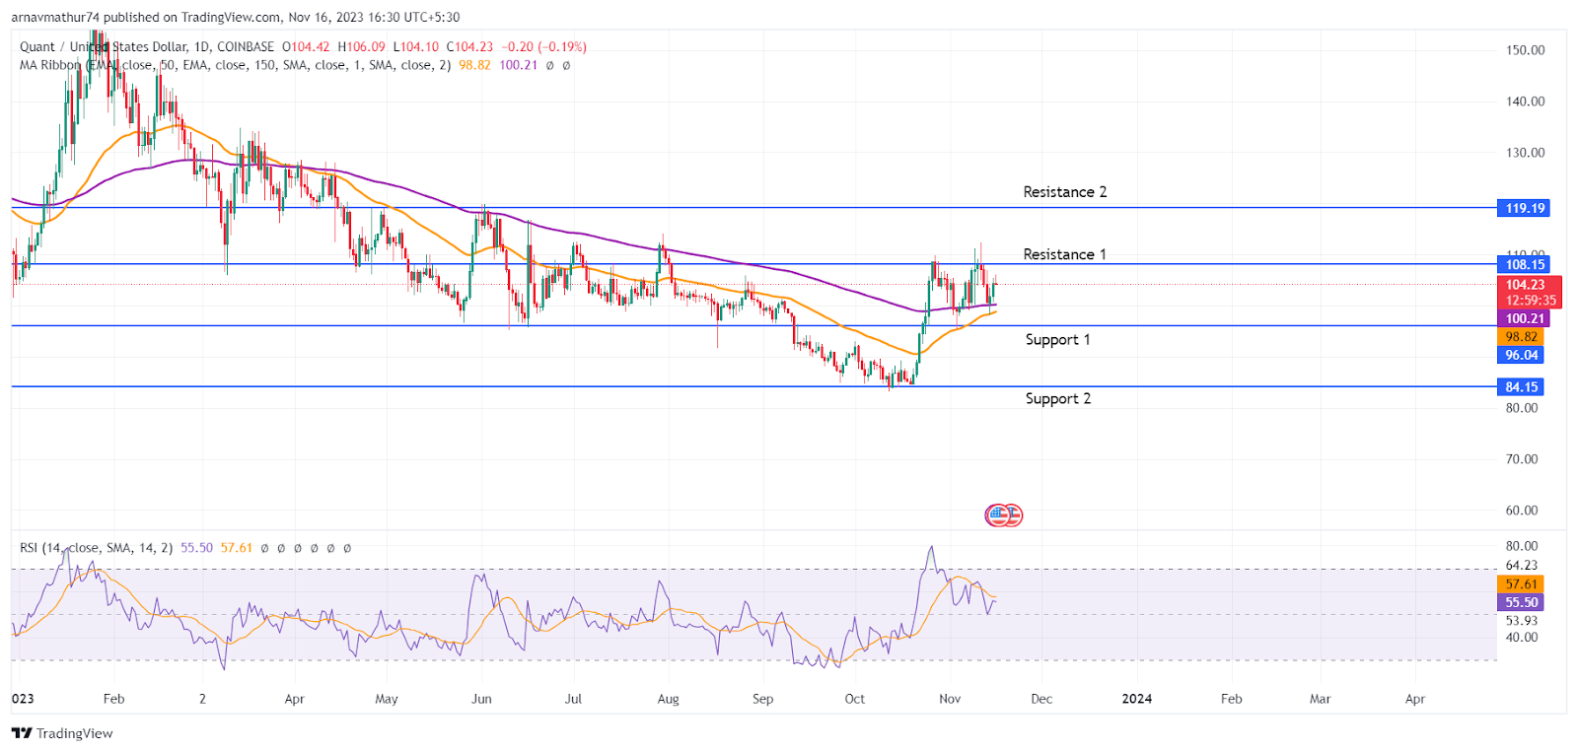Image resolution: width=1578 pixels, height=752 pixels.
Task: Click the MA Ribbon indicator legend
Action: (x=235, y=65)
